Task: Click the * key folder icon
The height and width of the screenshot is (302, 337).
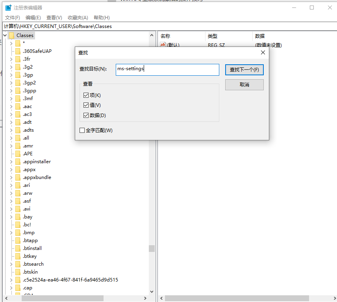Action: click(17, 43)
